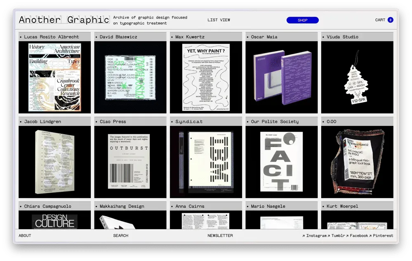This screenshot has width=412, height=261.
Task: Open the FACIT poster by Our Polite Society
Action: point(281,161)
